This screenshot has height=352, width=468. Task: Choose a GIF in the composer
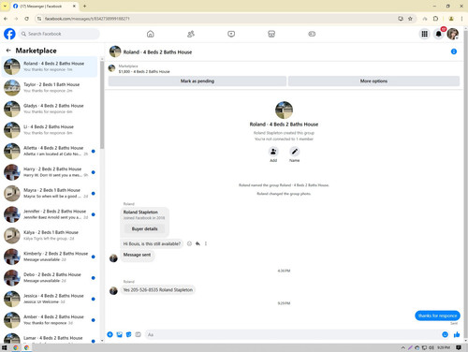pos(139,334)
